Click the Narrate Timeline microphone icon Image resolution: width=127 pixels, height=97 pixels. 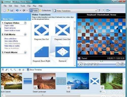(6, 70)
